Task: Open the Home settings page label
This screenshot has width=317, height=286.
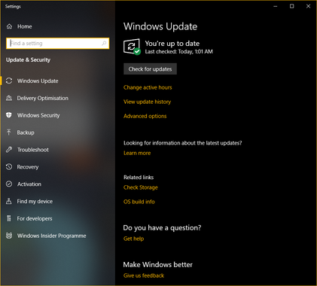Action: point(25,26)
